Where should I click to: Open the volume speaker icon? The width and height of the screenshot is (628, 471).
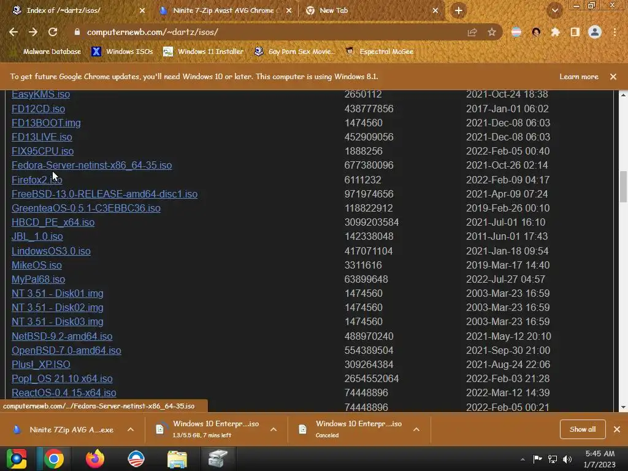[x=567, y=459]
